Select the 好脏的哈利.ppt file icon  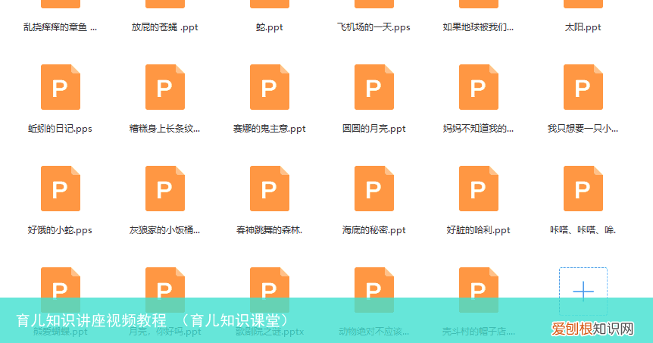[479, 189]
